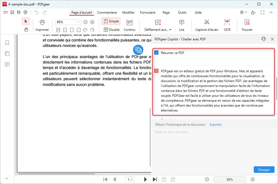Image resolution: width=278 pixels, height=184 pixels.
Task: Open the Capture d'écran tool
Action: coord(206,25)
